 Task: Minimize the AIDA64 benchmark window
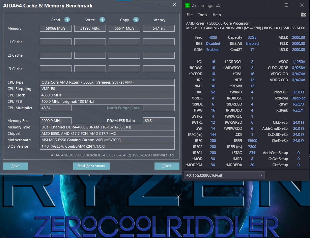click(x=159, y=5)
